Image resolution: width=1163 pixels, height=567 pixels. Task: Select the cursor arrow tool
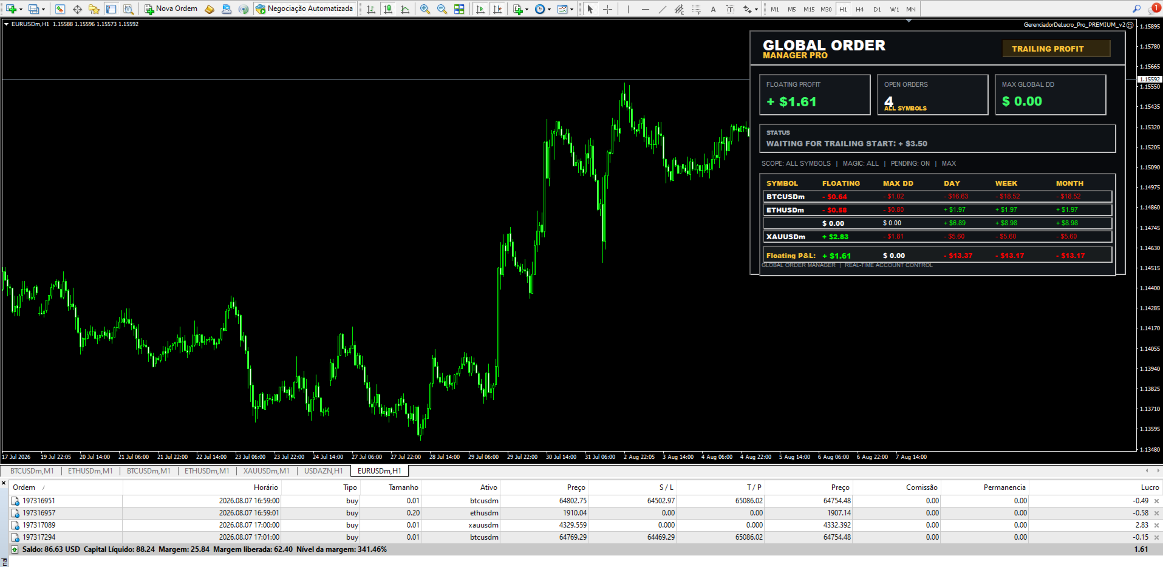(x=590, y=9)
